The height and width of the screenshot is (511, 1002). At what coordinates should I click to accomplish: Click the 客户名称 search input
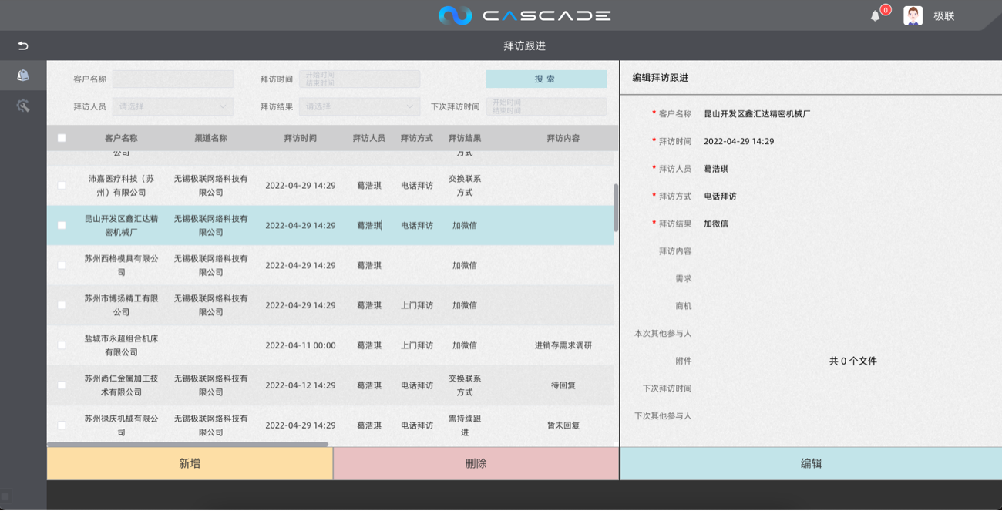coord(173,79)
